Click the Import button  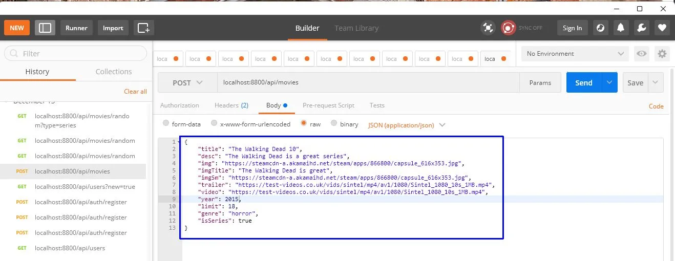[113, 28]
